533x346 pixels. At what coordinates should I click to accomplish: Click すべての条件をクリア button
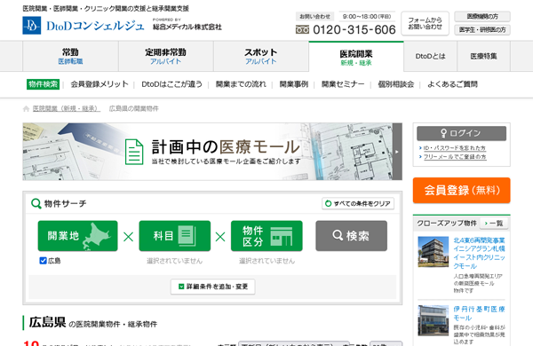pos(358,203)
